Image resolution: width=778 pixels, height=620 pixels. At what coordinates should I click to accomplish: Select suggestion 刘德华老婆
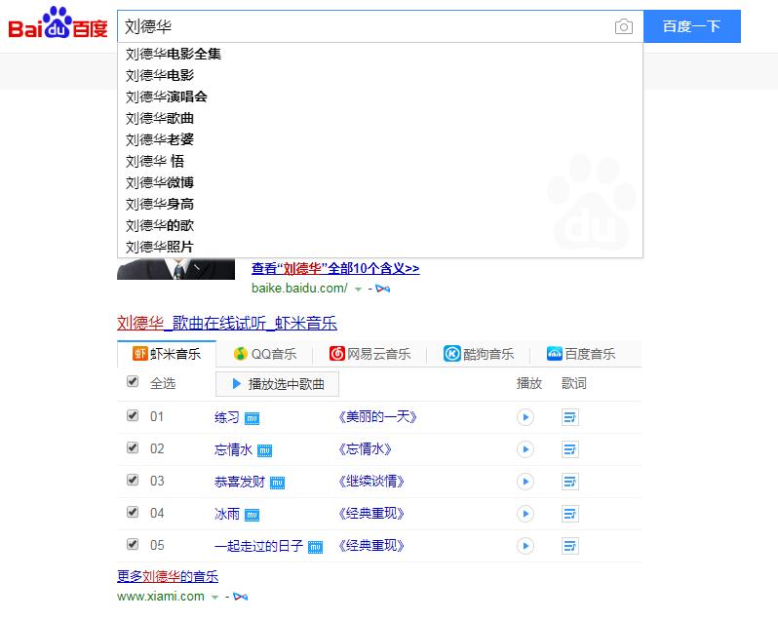point(380,139)
